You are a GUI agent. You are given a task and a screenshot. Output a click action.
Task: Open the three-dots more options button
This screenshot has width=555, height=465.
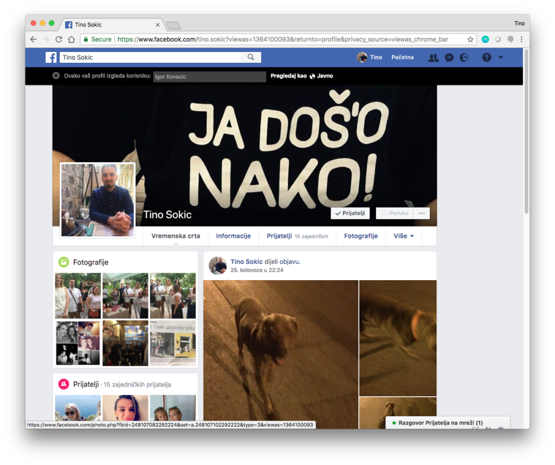[x=422, y=214]
